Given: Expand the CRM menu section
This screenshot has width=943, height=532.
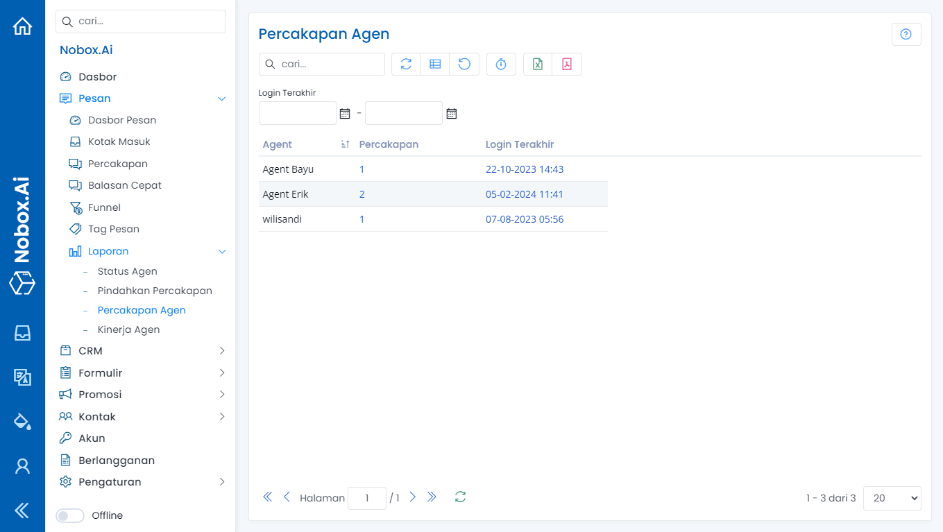Looking at the screenshot, I should [221, 350].
